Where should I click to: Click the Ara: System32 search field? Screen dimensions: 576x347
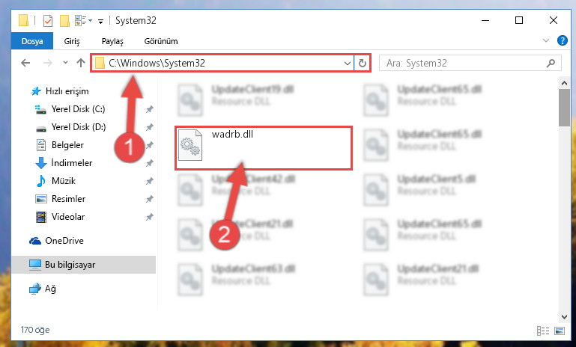pos(464,63)
